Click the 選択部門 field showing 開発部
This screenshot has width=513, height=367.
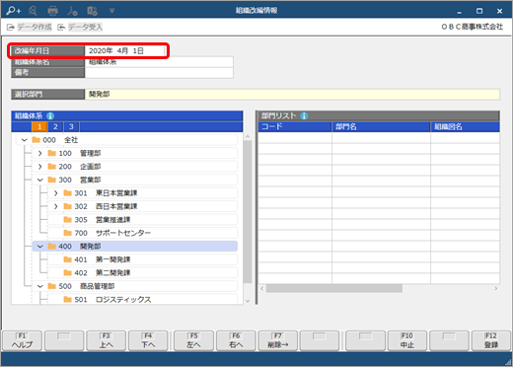292,95
